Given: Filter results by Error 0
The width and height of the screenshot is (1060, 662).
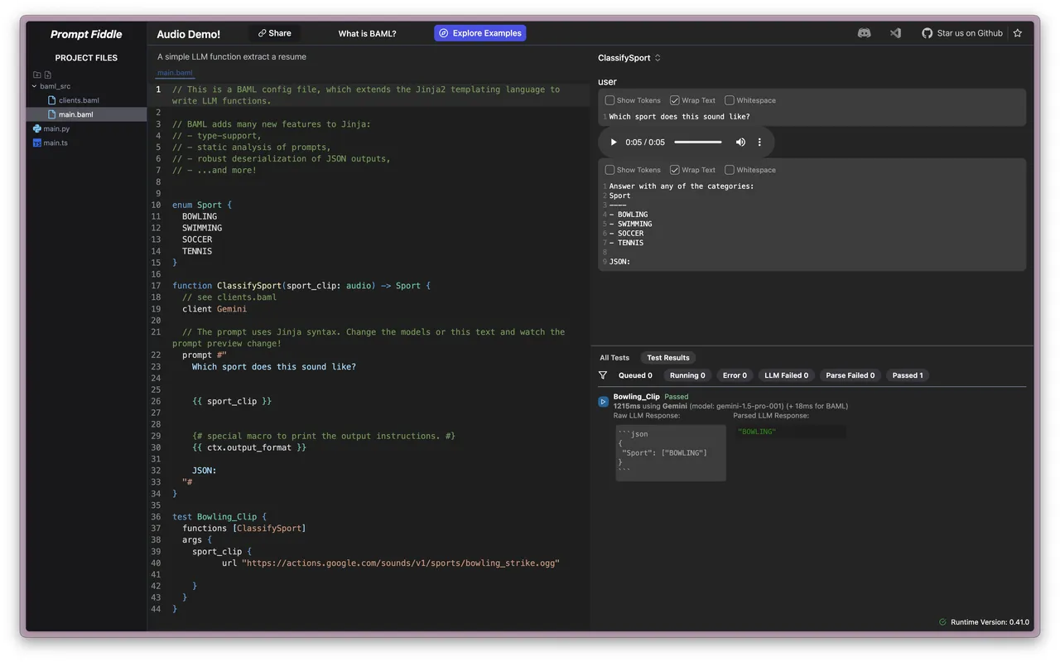Looking at the screenshot, I should click(735, 375).
